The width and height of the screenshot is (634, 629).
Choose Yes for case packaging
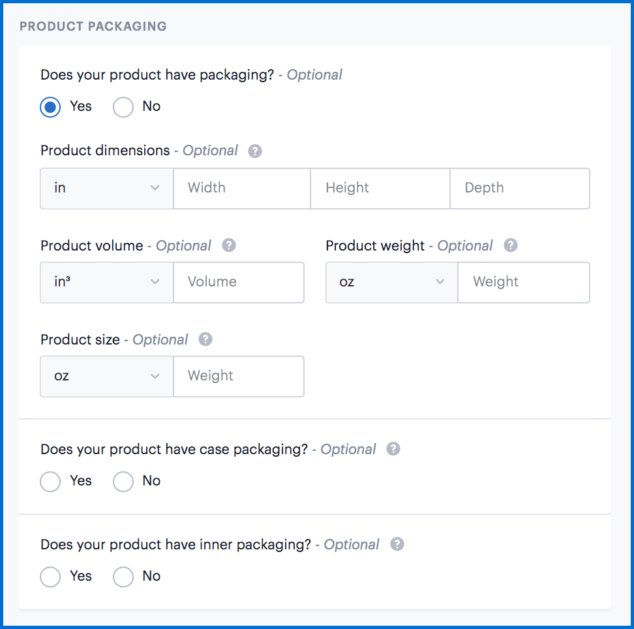50,482
